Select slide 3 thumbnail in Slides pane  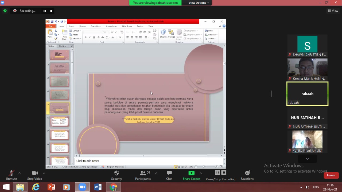point(60,81)
